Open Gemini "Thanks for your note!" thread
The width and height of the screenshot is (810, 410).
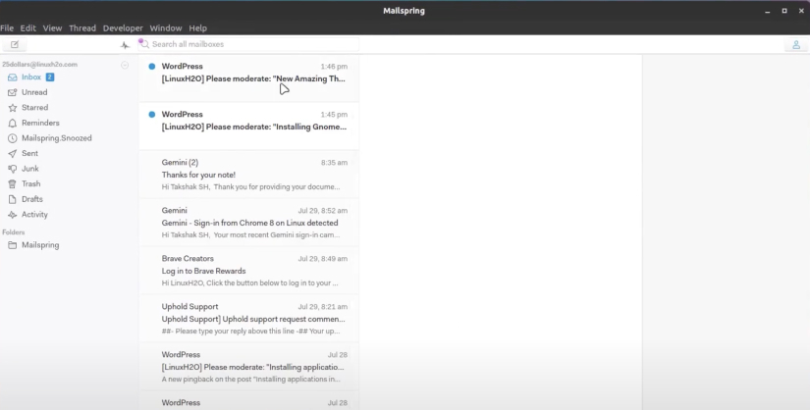point(248,174)
